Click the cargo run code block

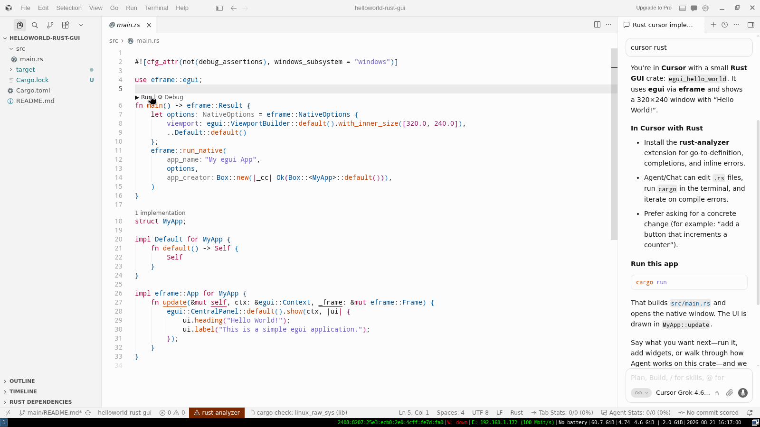pos(689,282)
